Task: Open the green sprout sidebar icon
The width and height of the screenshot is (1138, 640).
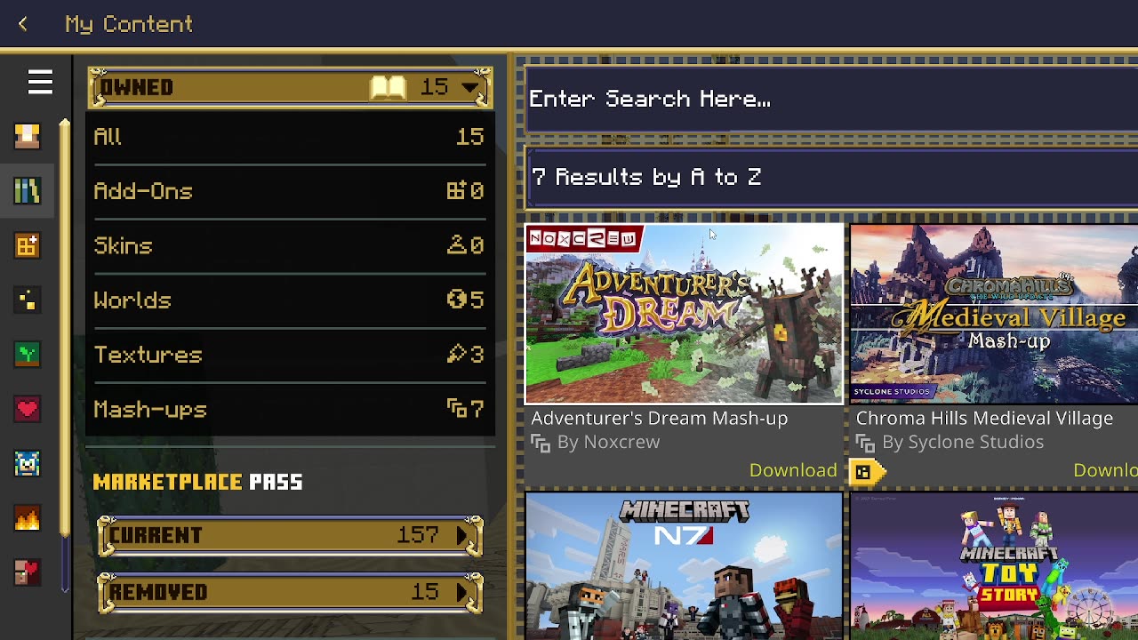Action: point(27,355)
